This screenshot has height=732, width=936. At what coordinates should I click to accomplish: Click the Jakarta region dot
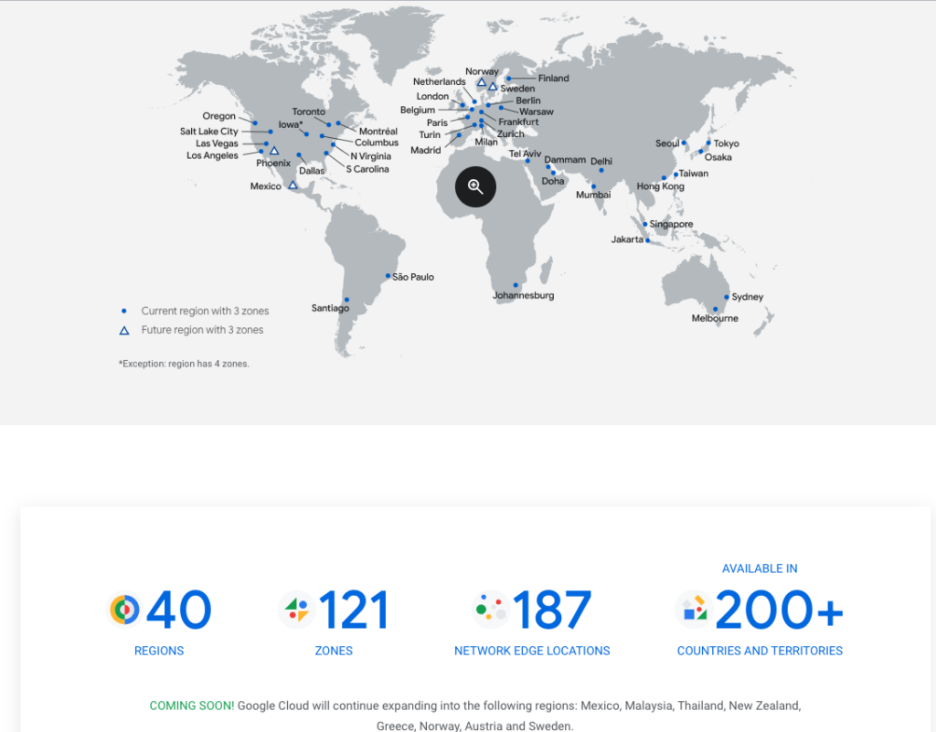(647, 240)
